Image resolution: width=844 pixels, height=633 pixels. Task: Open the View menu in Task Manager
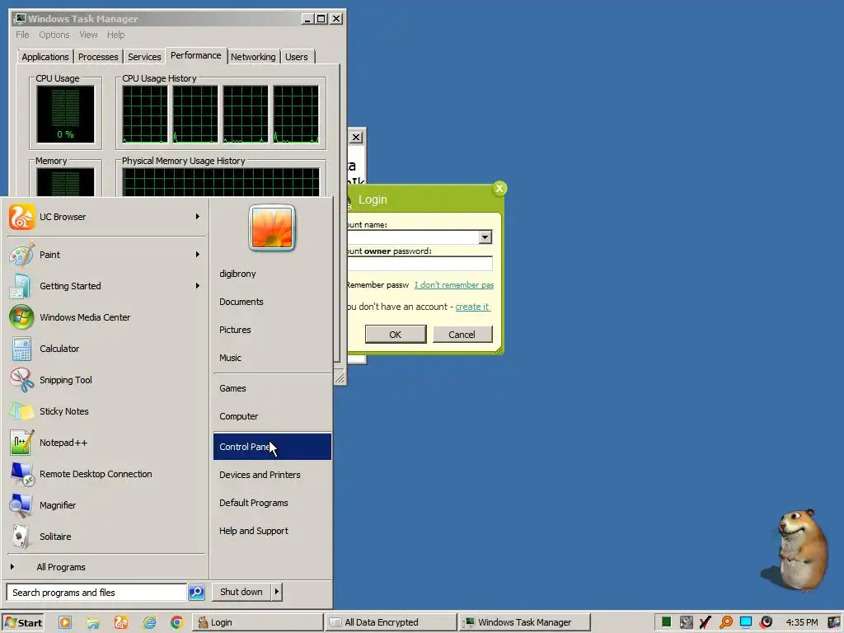pos(88,35)
